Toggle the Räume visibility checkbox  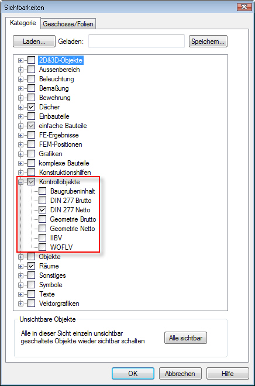click(31, 266)
